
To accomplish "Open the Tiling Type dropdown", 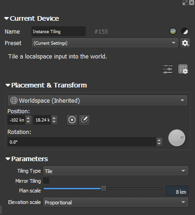I will [x=116, y=171].
